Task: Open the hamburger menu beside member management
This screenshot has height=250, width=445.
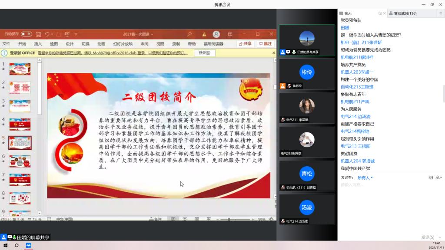Action: pyautogui.click(x=440, y=13)
